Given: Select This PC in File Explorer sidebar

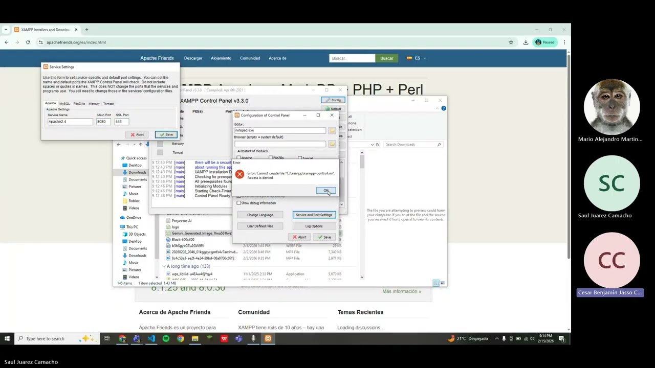Looking at the screenshot, I should (132, 227).
